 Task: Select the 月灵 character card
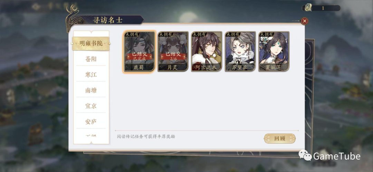coord(173,51)
